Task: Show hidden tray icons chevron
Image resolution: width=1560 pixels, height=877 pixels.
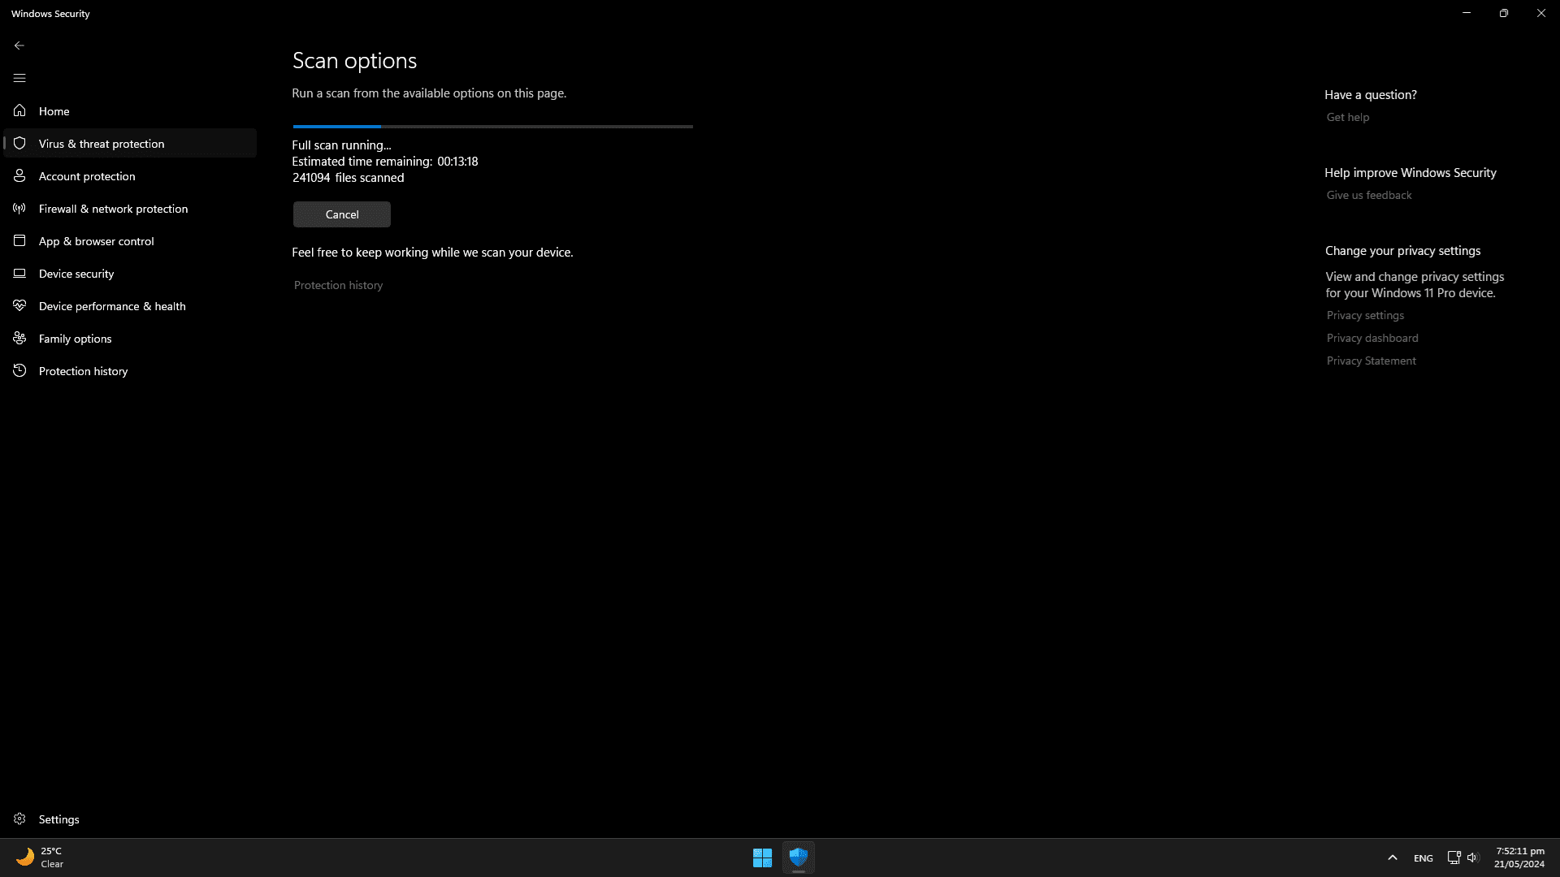Action: tap(1393, 858)
